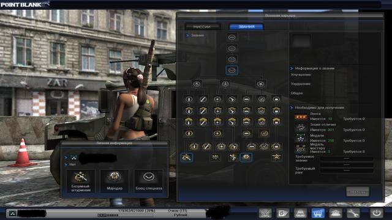Select the Боец спецназа title slot
392x220 pixels.
(x=149, y=182)
